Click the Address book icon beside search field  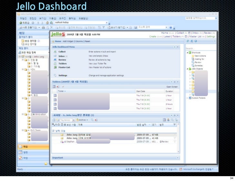136,27
